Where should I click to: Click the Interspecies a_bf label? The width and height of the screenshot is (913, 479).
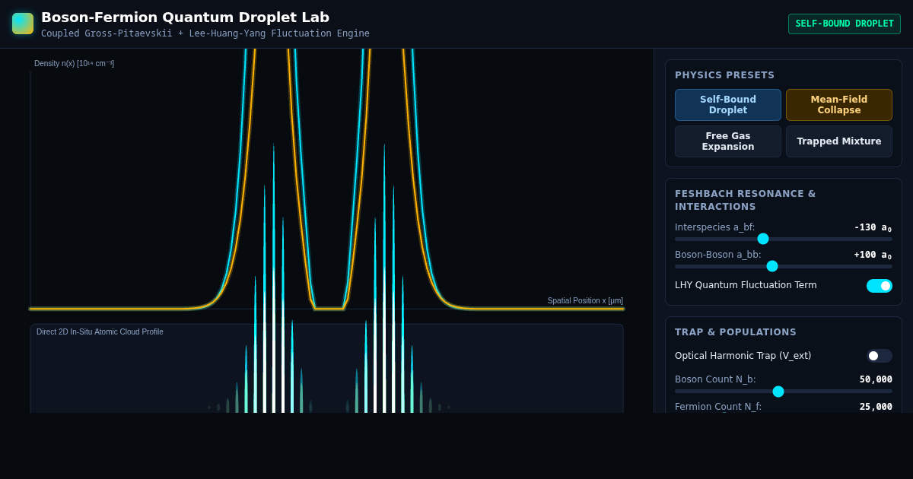tap(715, 227)
